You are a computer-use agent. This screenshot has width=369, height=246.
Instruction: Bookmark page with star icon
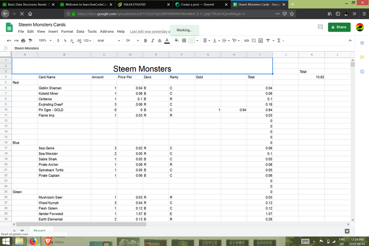click(292, 14)
